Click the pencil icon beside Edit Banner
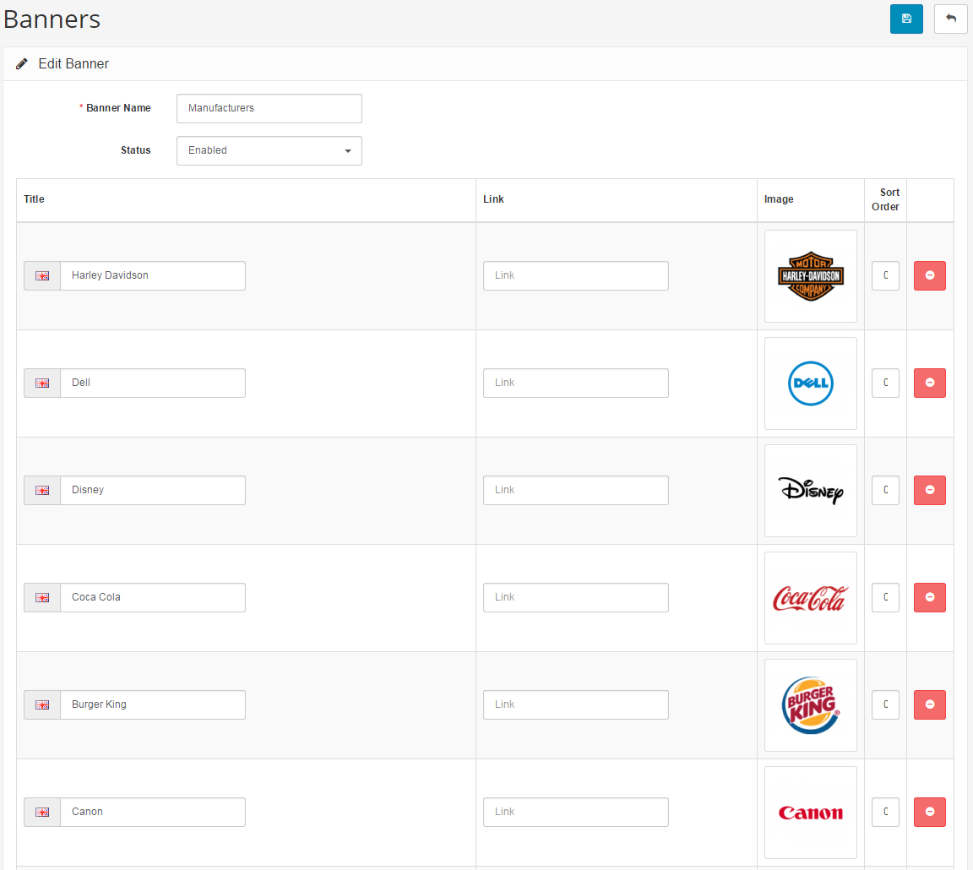 (22, 64)
